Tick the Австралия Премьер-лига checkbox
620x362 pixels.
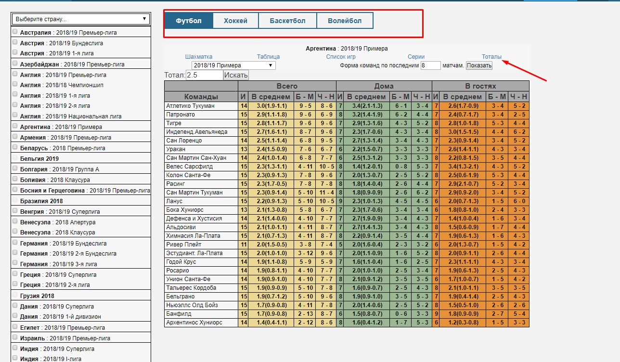15,32
